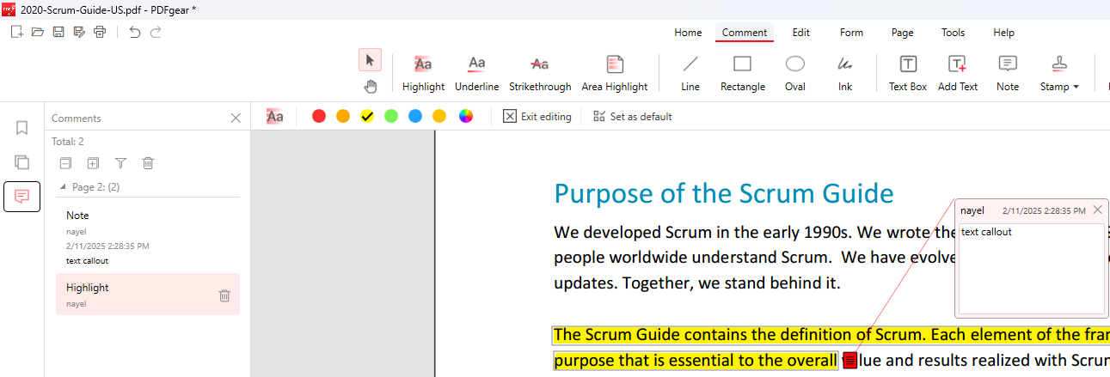Image resolution: width=1110 pixels, height=377 pixels.
Task: Pick the blue highlight color
Action: click(x=415, y=116)
